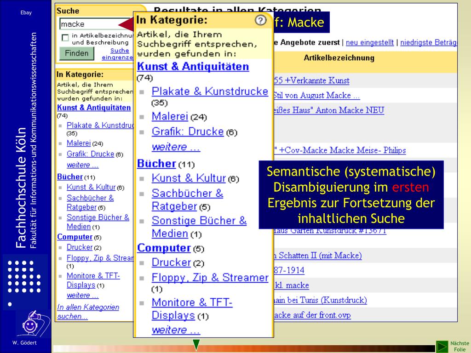Click weitere under Grafik: Drucke, enlarged panel
This screenshot has width=471, height=353.
click(x=176, y=147)
